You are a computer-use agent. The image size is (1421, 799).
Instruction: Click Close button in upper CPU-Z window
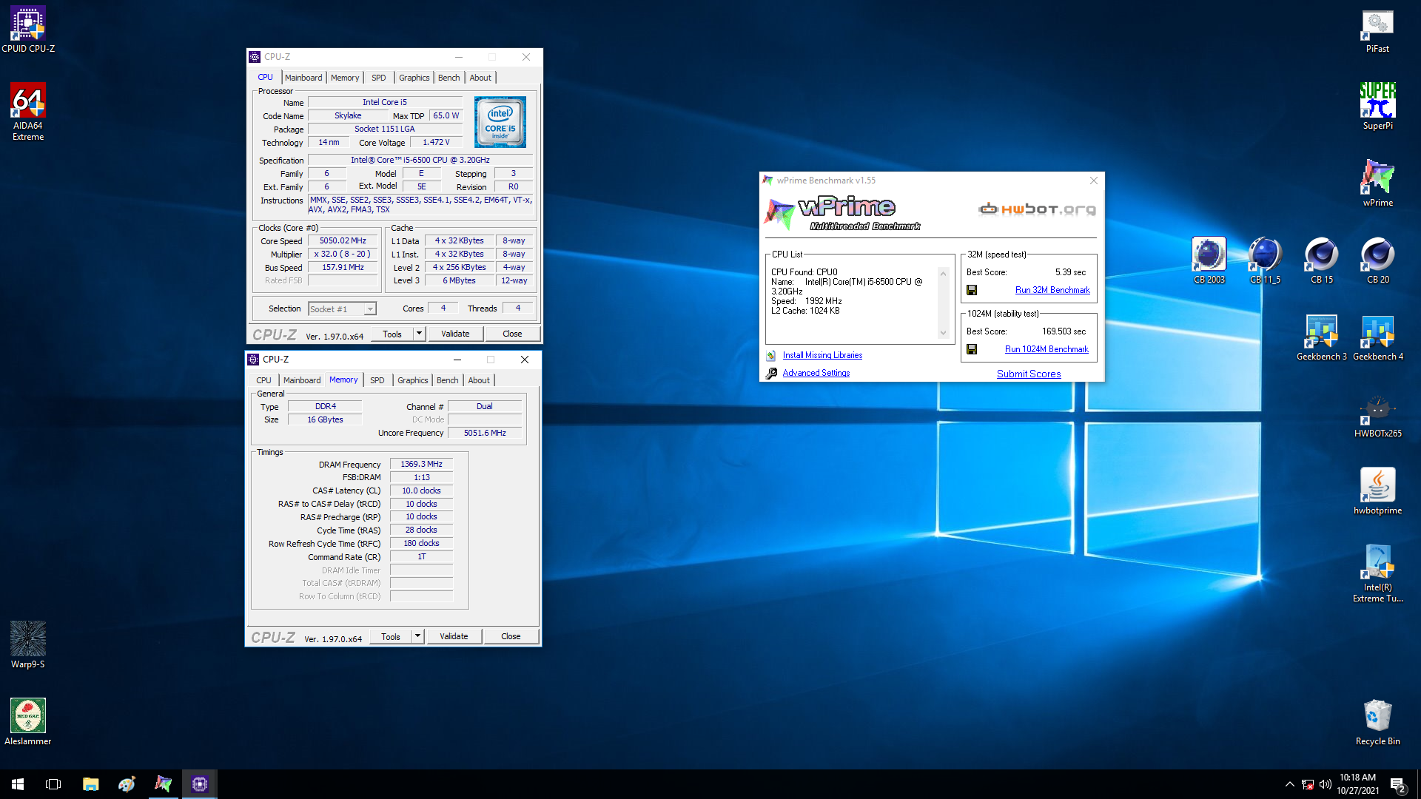tap(512, 334)
